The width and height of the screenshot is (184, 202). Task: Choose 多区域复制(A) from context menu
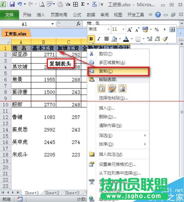[x=118, y=63]
